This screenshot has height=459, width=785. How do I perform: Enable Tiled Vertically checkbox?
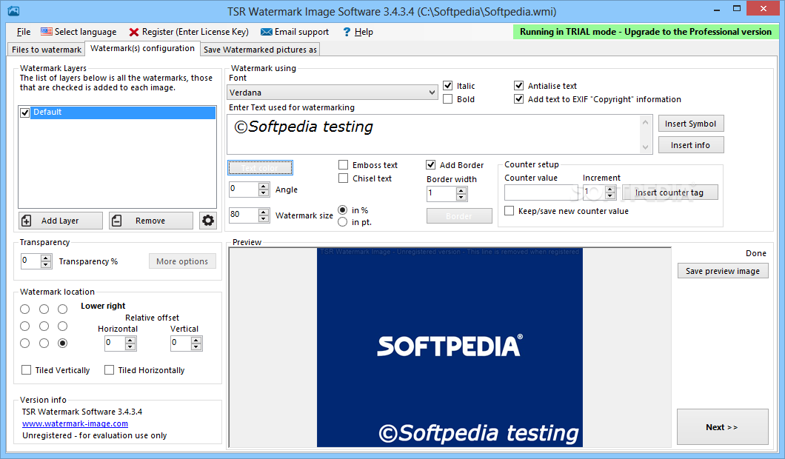[26, 370]
